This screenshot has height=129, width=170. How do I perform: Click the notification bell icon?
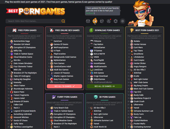tap(116, 21)
